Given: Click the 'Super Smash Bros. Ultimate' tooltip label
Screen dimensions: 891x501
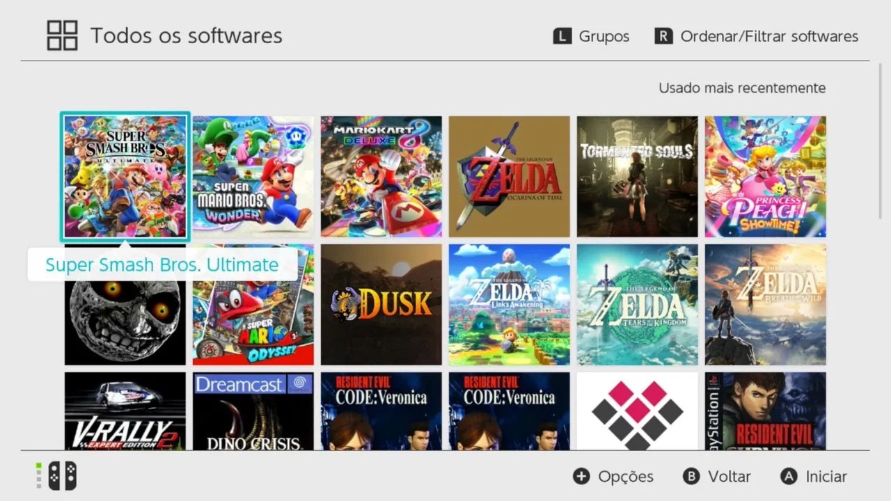Looking at the screenshot, I should (x=162, y=264).
